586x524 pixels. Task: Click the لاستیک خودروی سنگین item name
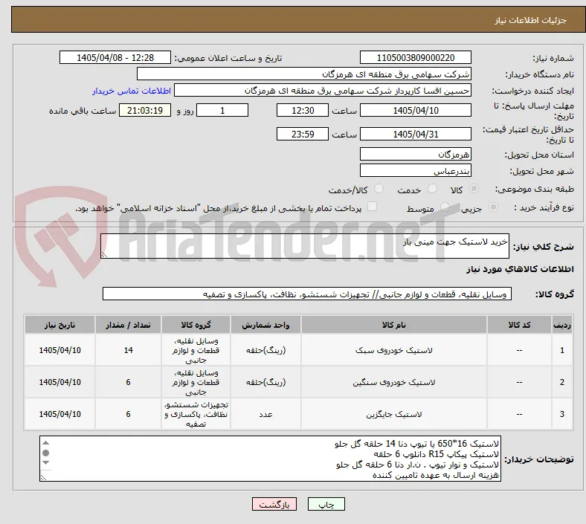coord(394,383)
